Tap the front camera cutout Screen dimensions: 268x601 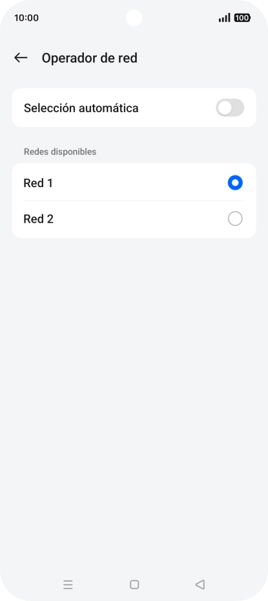click(x=134, y=18)
